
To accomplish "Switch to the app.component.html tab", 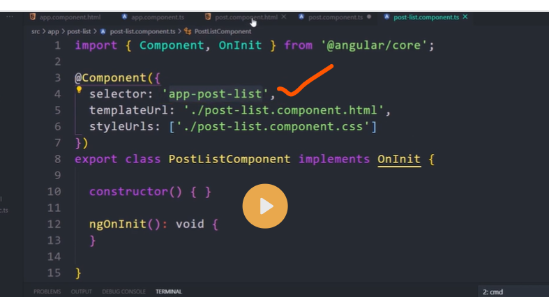I will tap(70, 16).
